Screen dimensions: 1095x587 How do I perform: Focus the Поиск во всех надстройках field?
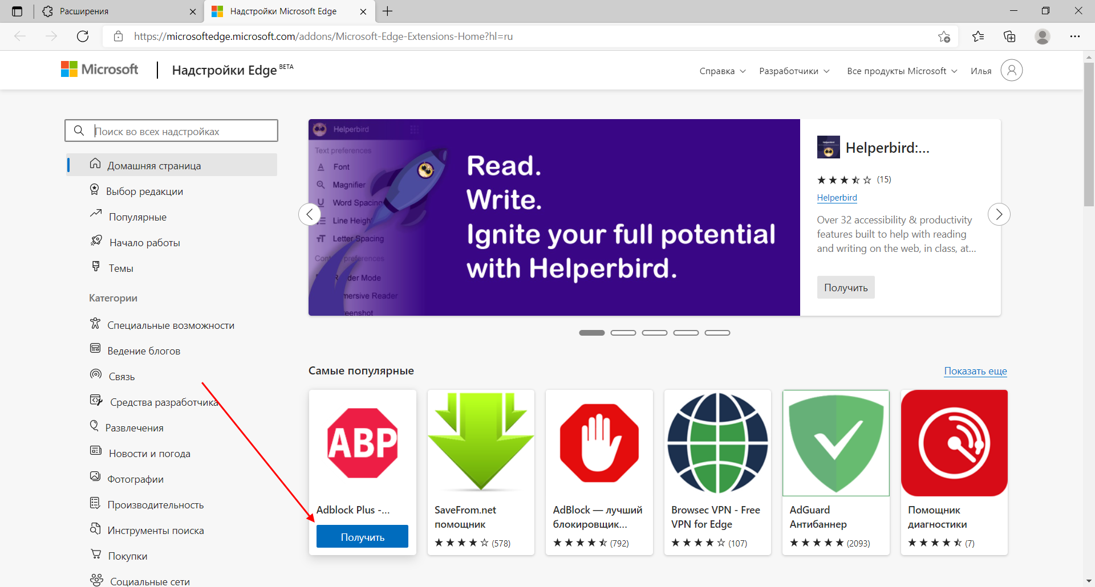click(171, 131)
